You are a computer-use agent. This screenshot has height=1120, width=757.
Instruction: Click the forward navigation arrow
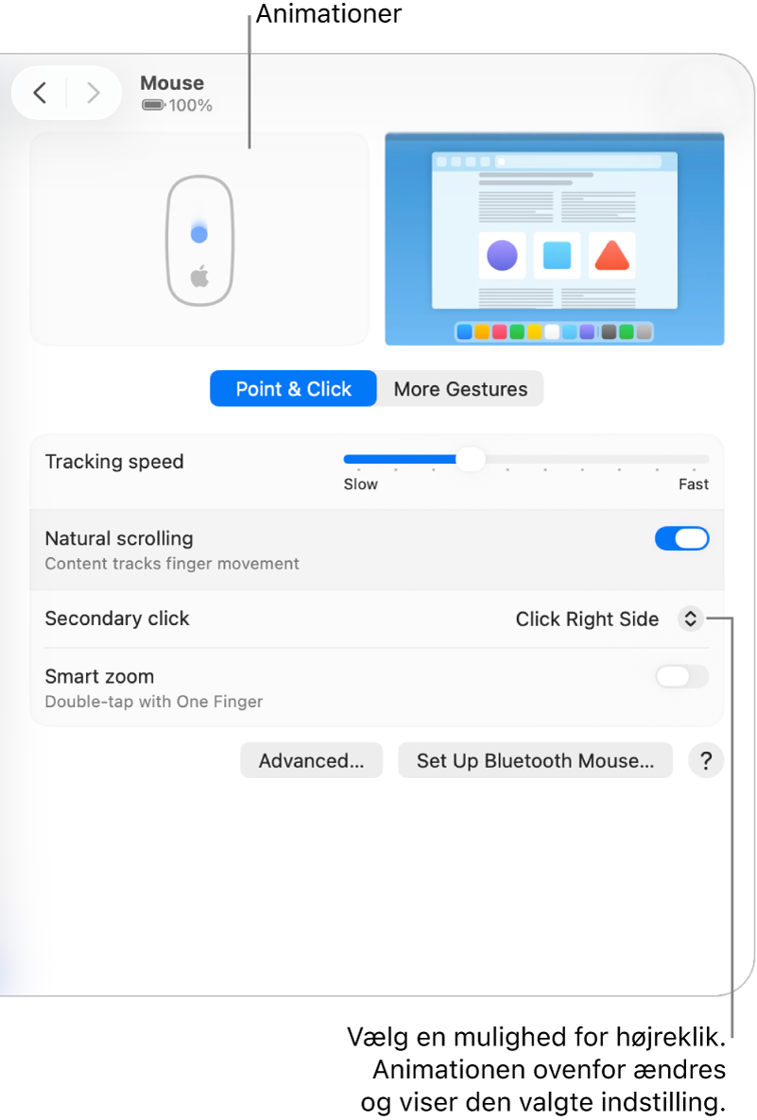click(x=91, y=93)
